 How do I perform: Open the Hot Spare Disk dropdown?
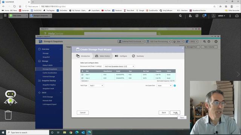tap(164, 85)
